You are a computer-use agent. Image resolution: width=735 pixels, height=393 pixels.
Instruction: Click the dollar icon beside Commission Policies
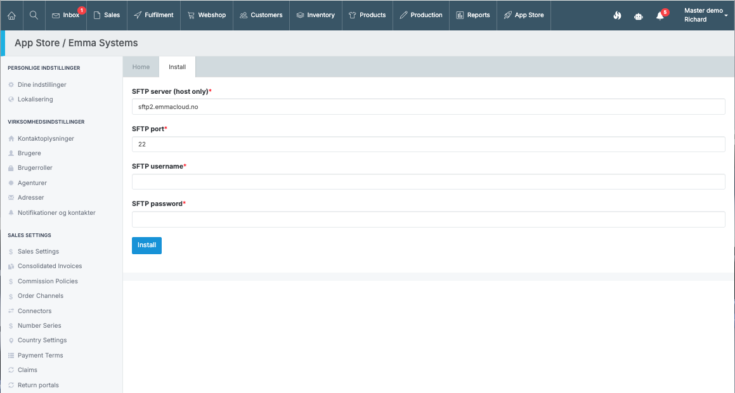click(x=11, y=281)
